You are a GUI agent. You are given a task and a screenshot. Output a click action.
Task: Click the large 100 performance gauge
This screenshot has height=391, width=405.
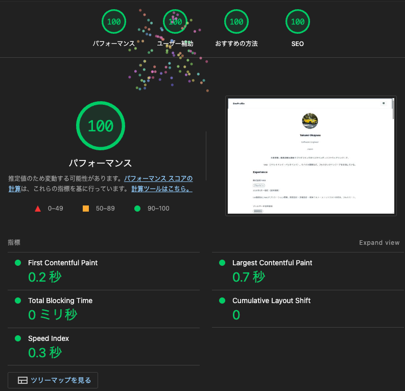pos(101,126)
